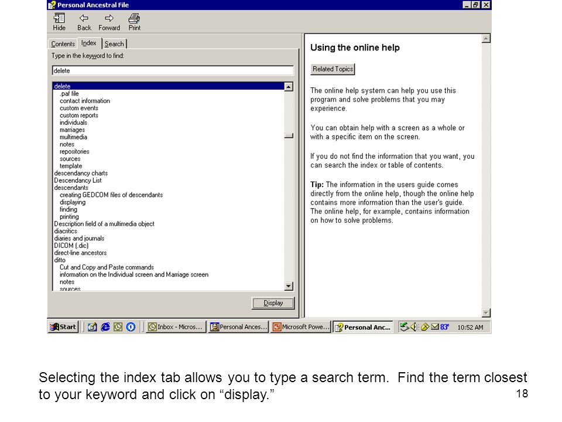Go Back using the toolbar arrow
562x422 pixels.
(84, 22)
